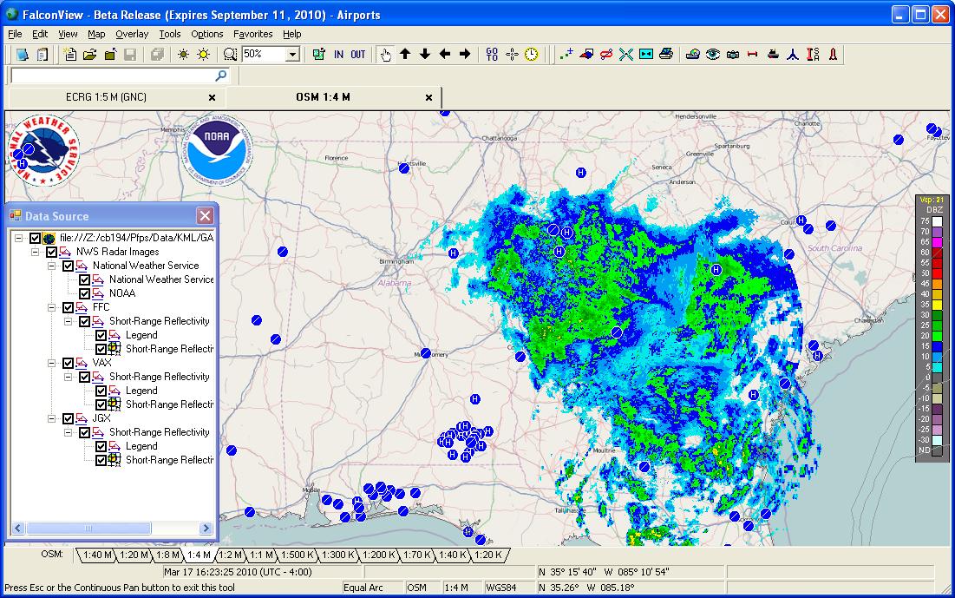Click the IN zoom button
Viewport: 955px width, 598px height.
point(340,54)
